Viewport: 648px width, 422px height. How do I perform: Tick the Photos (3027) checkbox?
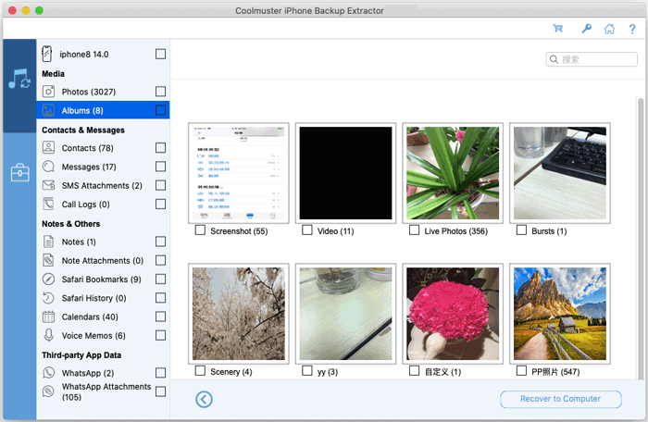[160, 92]
